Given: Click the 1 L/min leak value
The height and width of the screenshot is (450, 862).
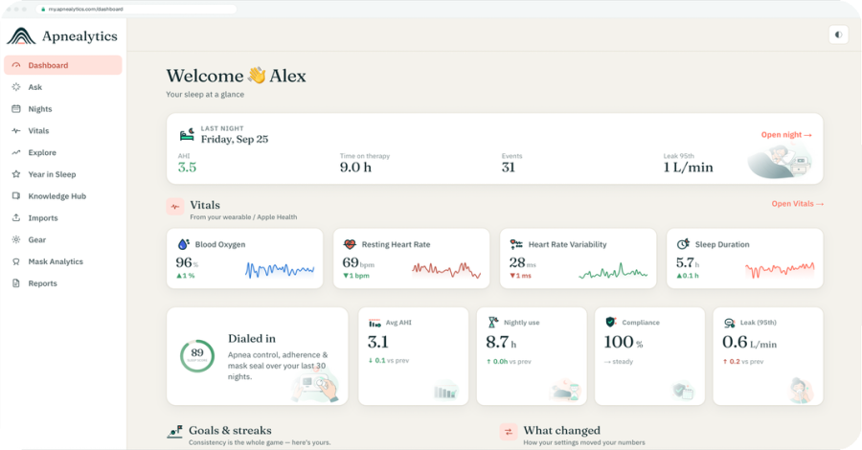Looking at the screenshot, I should 689,167.
